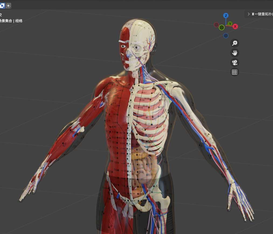Viewport: 273px width, 234px height.
Task: Click the hand pan view button
Action: coord(235,53)
